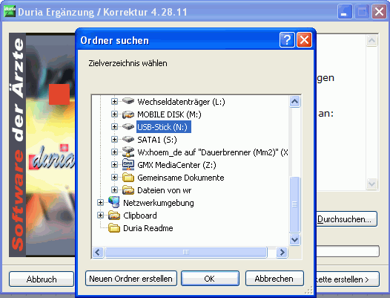The height and width of the screenshot is (298, 390).
Task: Click the Gemeinsame Dokumente folder icon
Action: coord(128,178)
